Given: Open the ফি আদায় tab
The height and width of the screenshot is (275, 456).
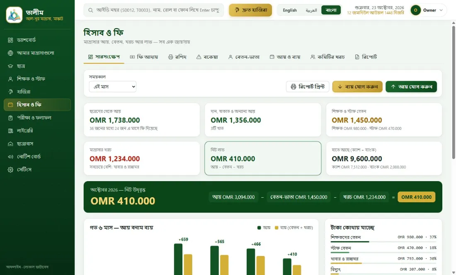Looking at the screenshot, I should pyautogui.click(x=144, y=57).
